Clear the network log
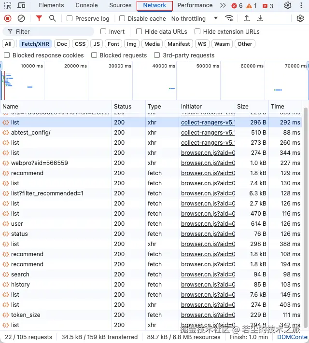Screen dimensions: 309x343 [x=21, y=18]
